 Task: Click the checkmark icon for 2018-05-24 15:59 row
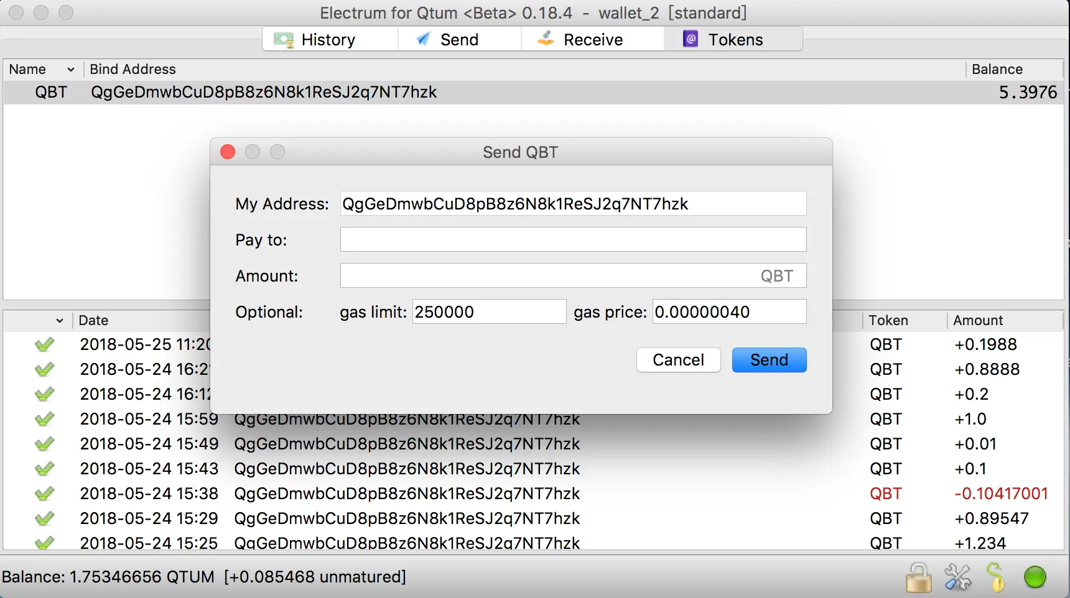[x=44, y=419]
